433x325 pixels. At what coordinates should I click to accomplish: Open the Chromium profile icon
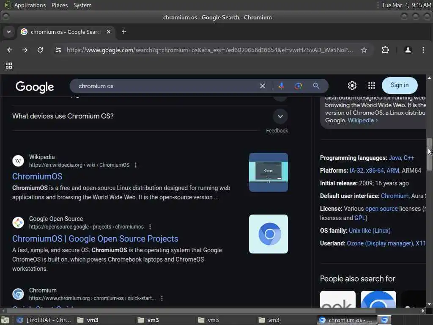point(408,50)
